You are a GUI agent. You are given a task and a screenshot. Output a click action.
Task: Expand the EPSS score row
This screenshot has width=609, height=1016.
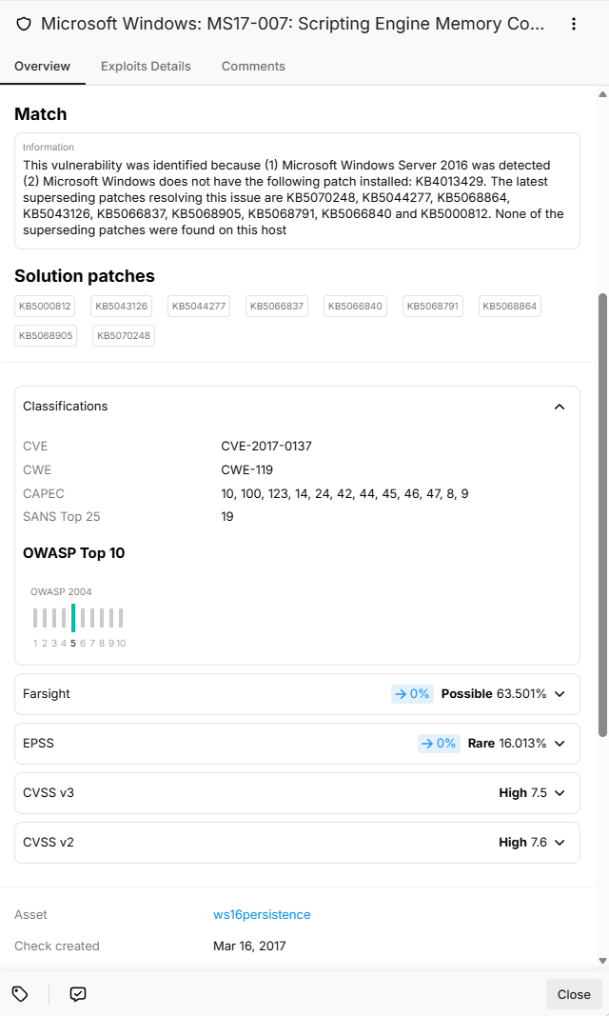point(297,744)
